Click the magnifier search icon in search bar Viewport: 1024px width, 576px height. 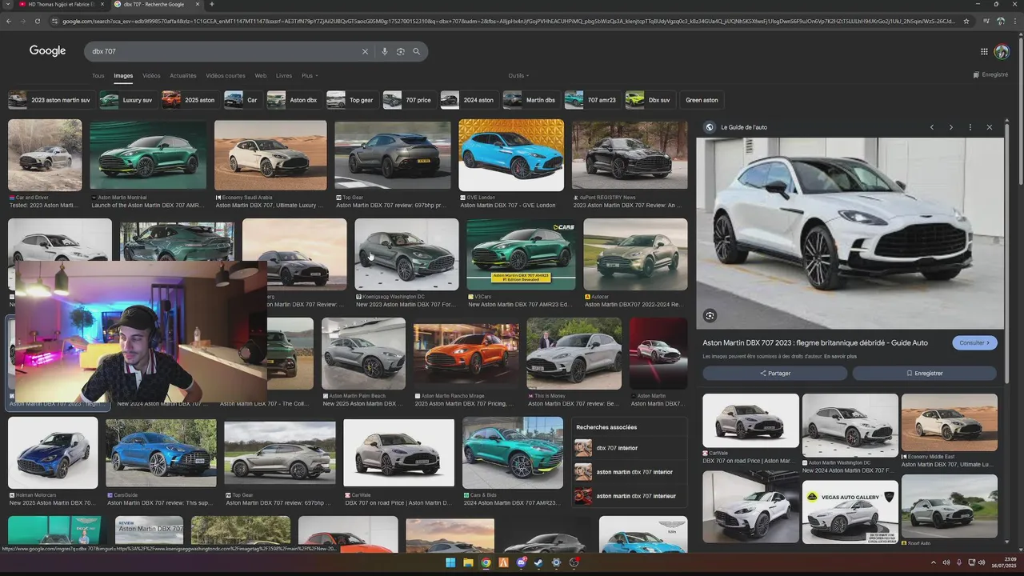pos(417,51)
